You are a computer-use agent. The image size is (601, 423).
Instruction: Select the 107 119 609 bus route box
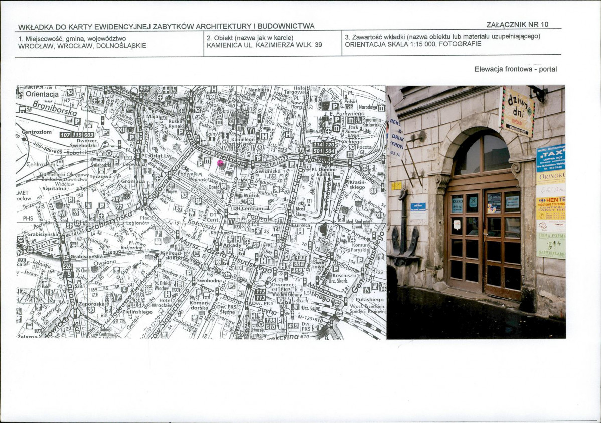77,135
